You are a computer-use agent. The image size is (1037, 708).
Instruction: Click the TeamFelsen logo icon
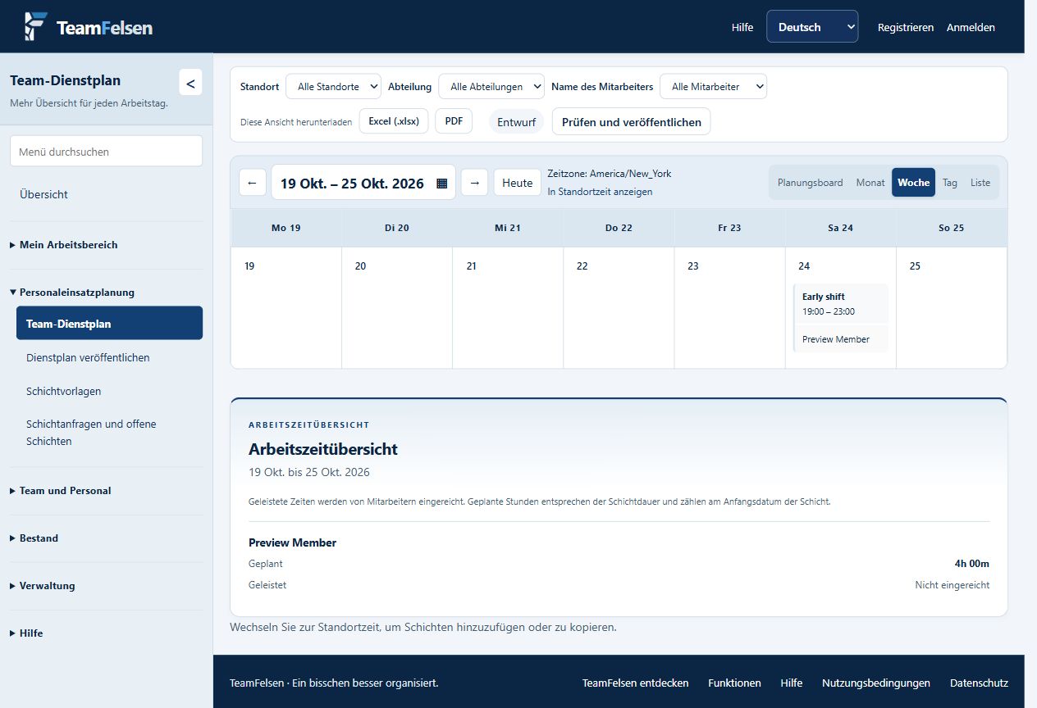click(x=35, y=27)
